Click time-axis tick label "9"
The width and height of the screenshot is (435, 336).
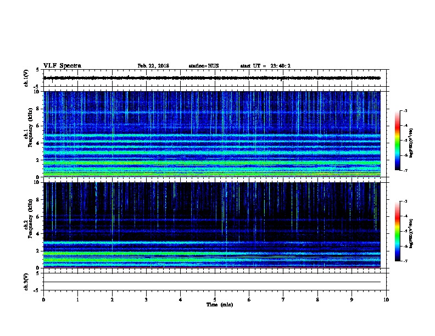pyautogui.click(x=352, y=300)
